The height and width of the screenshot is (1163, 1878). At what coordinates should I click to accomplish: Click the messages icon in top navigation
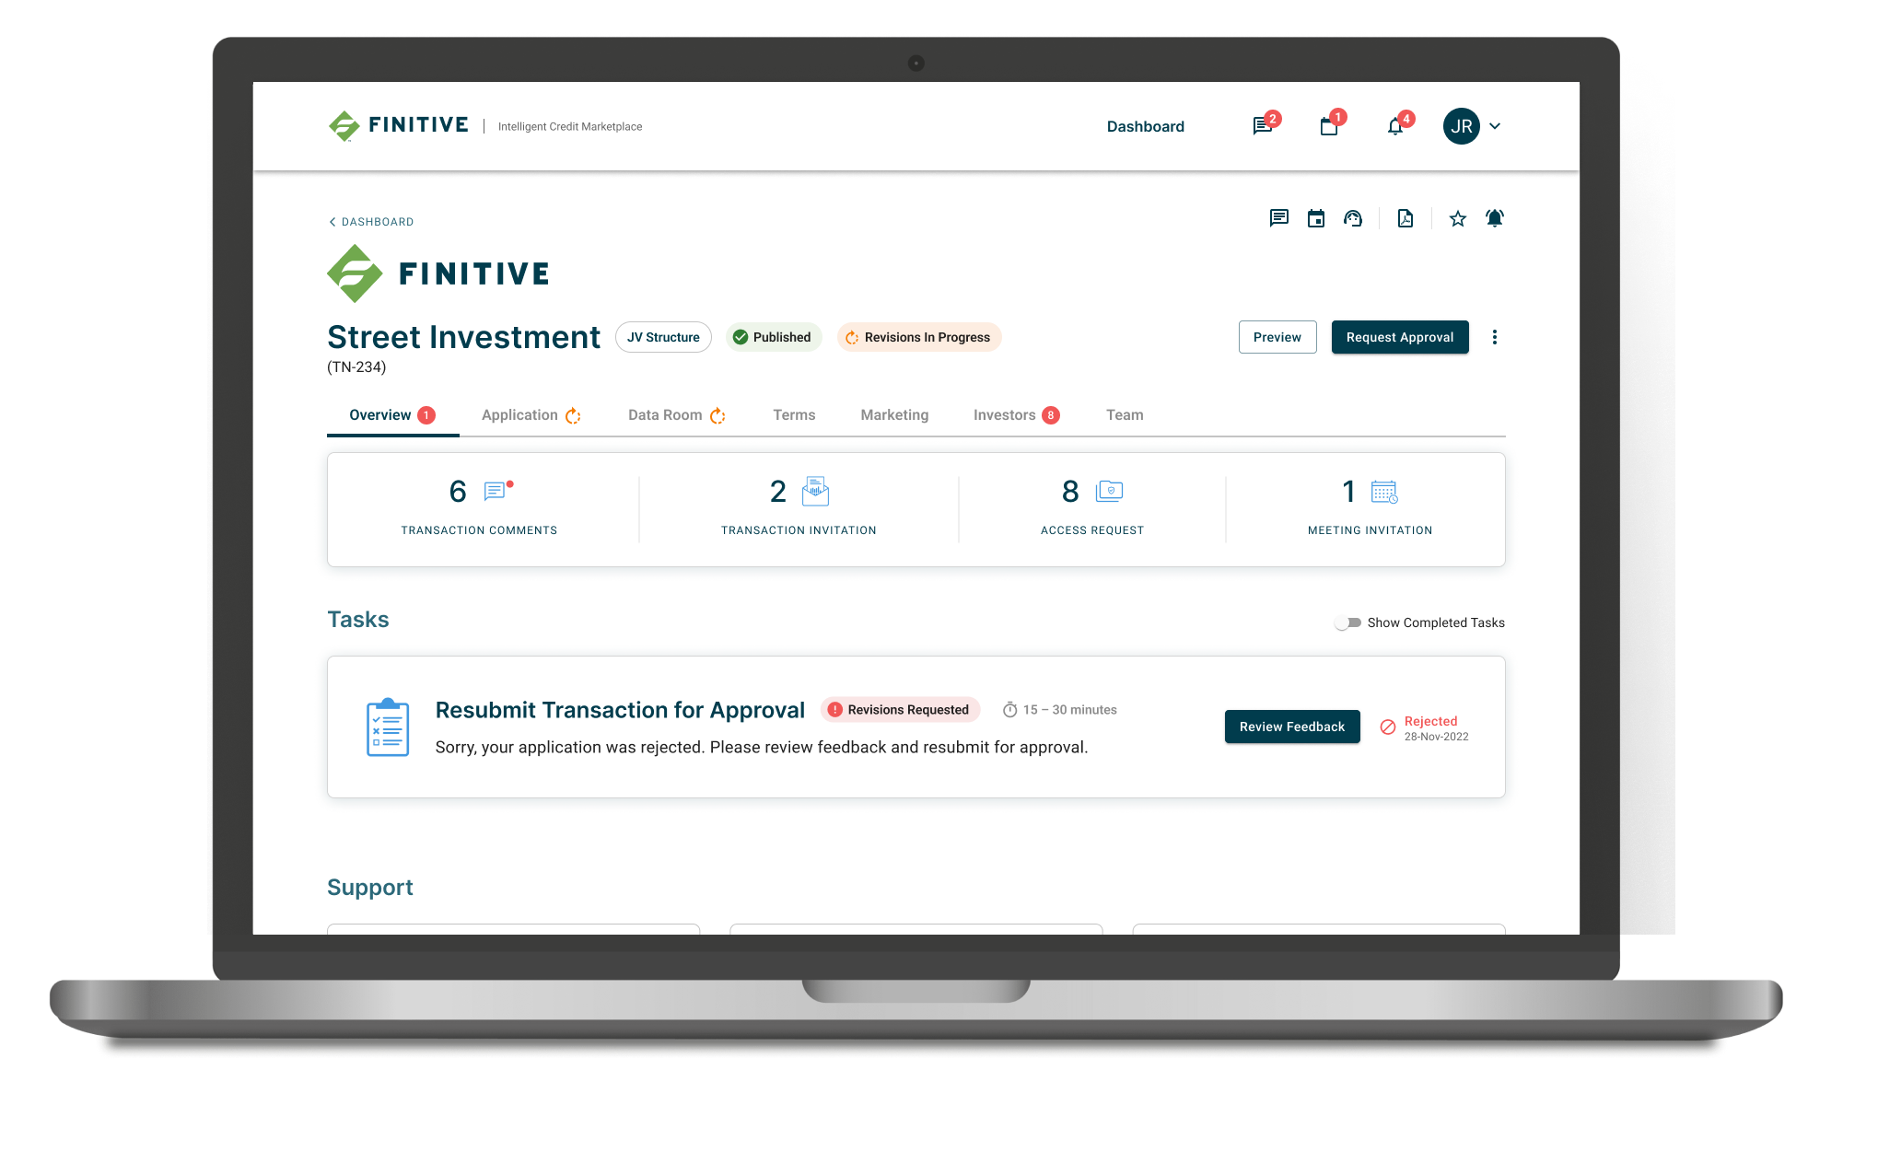tap(1260, 126)
